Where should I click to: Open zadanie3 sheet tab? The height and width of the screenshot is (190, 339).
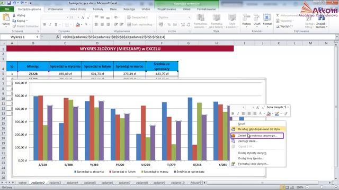click(x=55, y=183)
